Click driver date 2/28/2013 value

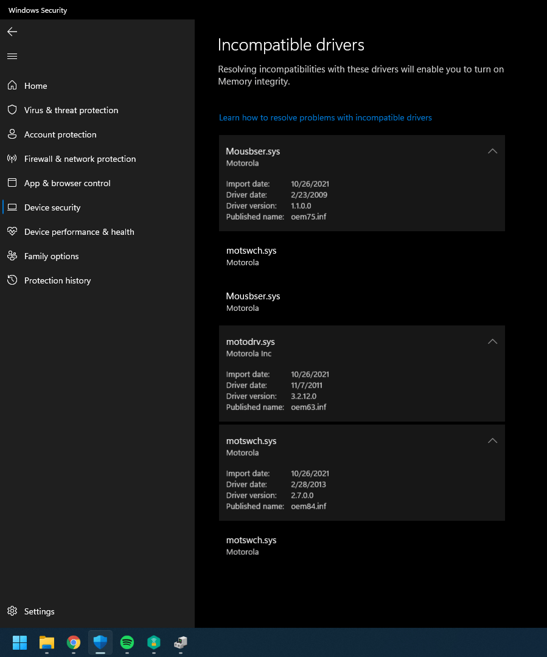point(308,484)
